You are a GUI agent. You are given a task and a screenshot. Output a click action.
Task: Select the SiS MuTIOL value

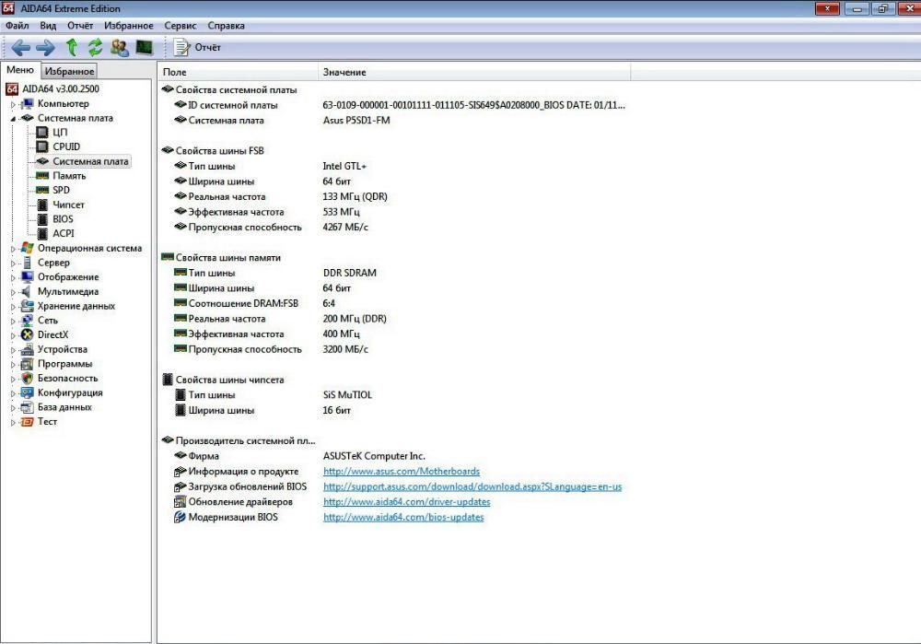click(347, 395)
